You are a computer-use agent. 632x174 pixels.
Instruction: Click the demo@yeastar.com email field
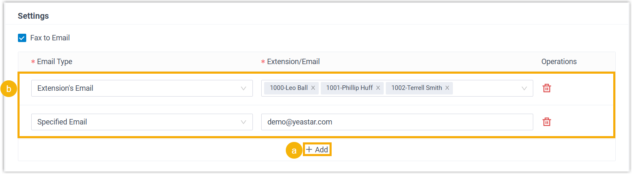tap(397, 122)
